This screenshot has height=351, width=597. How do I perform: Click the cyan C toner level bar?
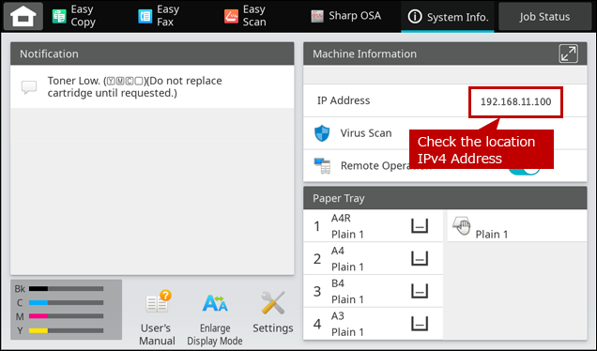pyautogui.click(x=67, y=302)
